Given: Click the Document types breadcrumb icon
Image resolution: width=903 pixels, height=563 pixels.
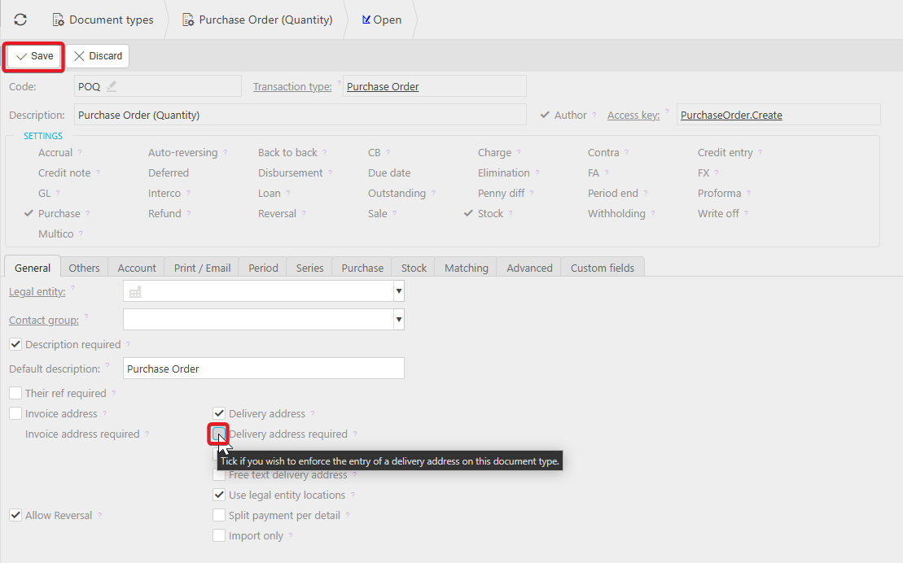Looking at the screenshot, I should click(58, 20).
